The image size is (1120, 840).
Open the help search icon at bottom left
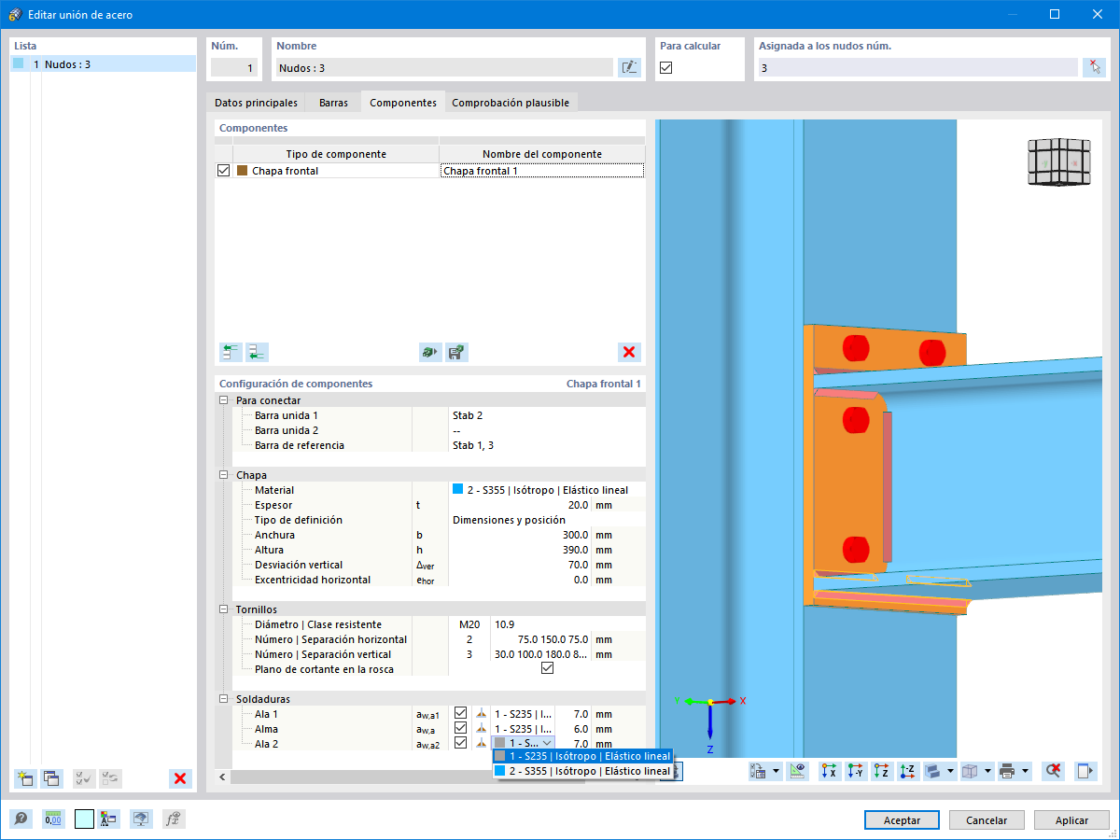tap(21, 819)
